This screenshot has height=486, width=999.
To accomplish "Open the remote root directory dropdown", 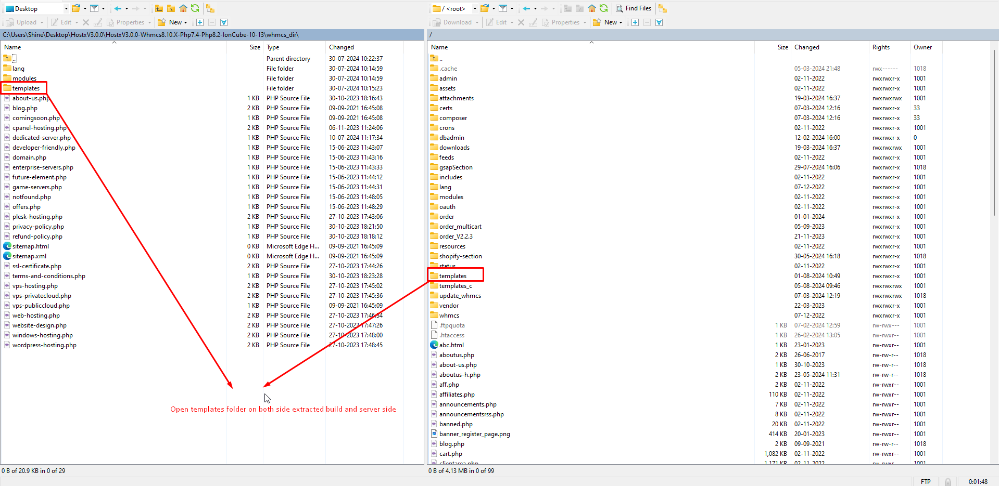I will click(x=475, y=8).
